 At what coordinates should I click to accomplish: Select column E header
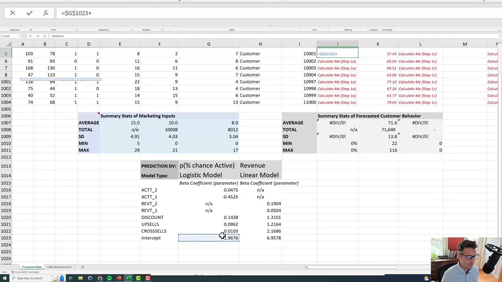tap(120, 44)
